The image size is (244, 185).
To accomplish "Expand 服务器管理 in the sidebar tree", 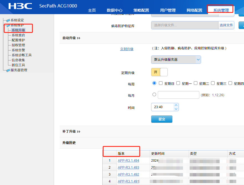I will [x=19, y=70].
